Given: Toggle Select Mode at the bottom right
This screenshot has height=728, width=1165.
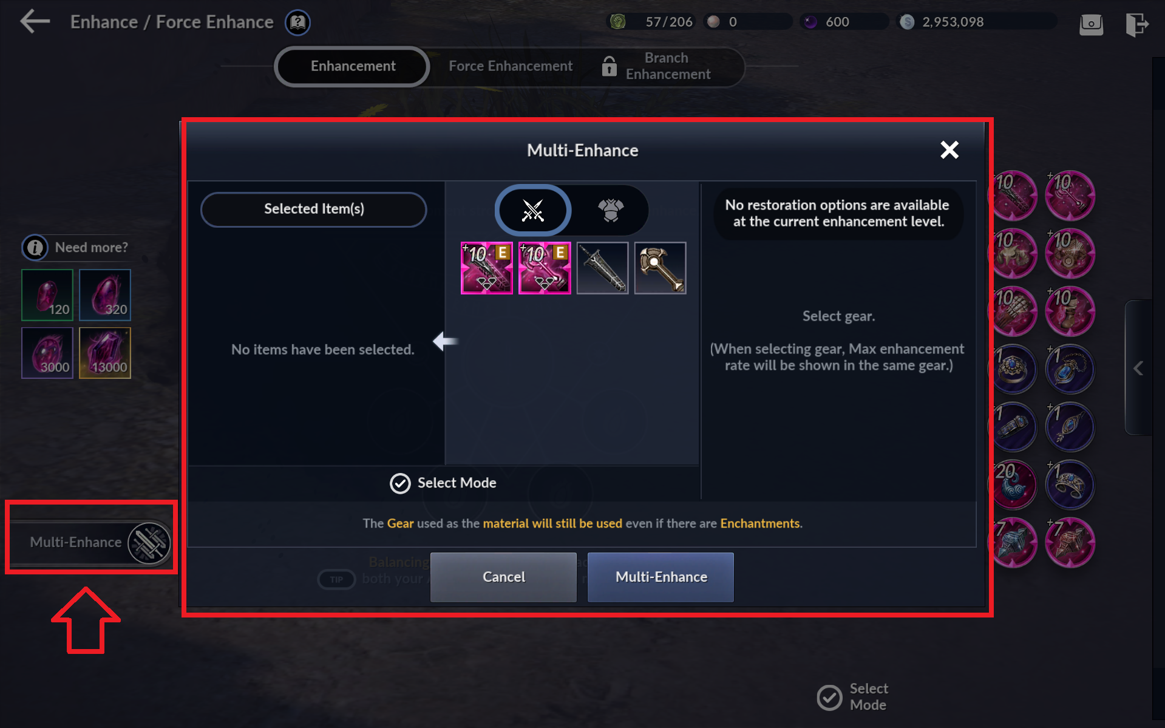Looking at the screenshot, I should [852, 697].
